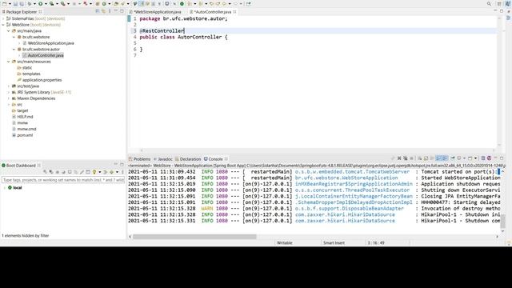
Task: Toggle the highlighted editor toolbar button
Action: (142, 3)
